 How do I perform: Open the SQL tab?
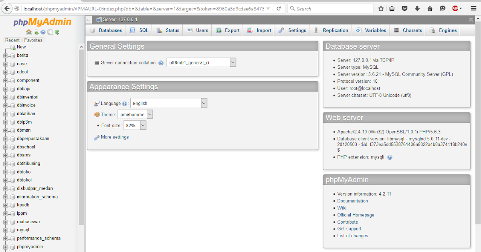[139, 30]
